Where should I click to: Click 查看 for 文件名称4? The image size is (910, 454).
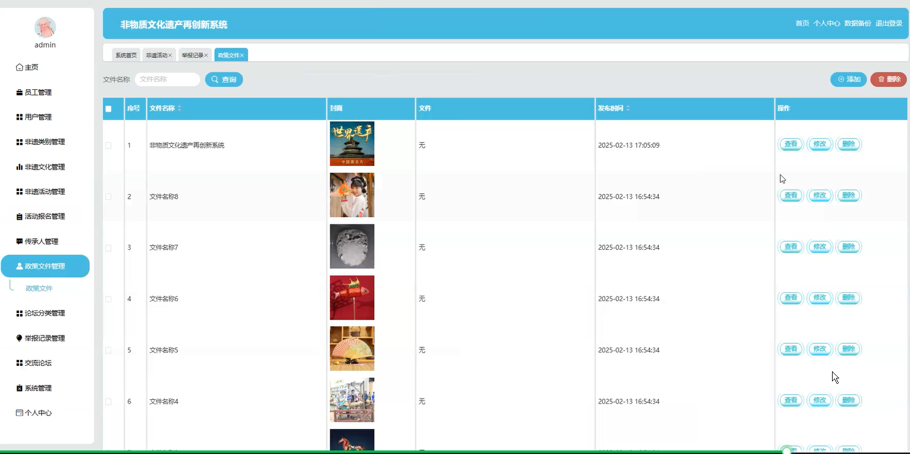click(x=791, y=400)
